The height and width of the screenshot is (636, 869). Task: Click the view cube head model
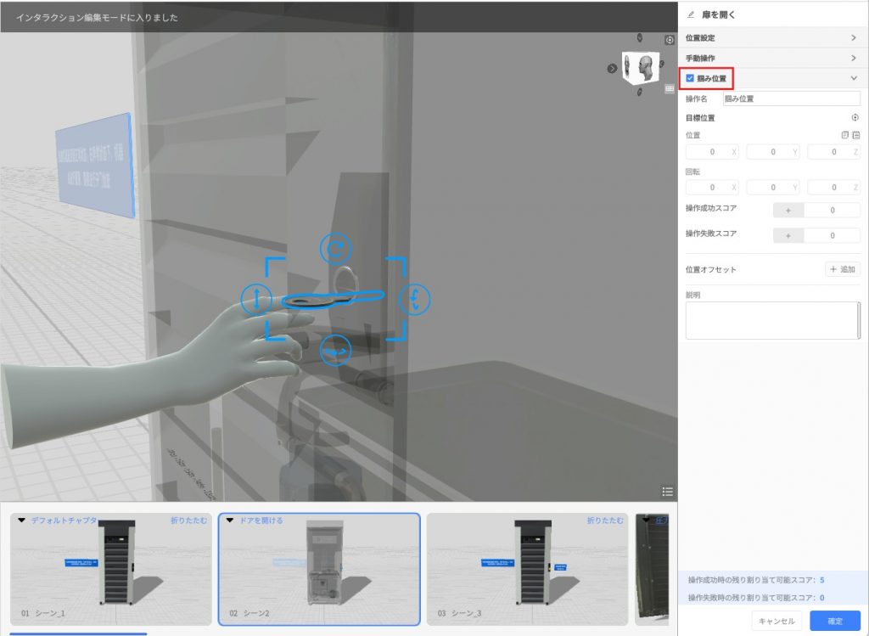642,67
